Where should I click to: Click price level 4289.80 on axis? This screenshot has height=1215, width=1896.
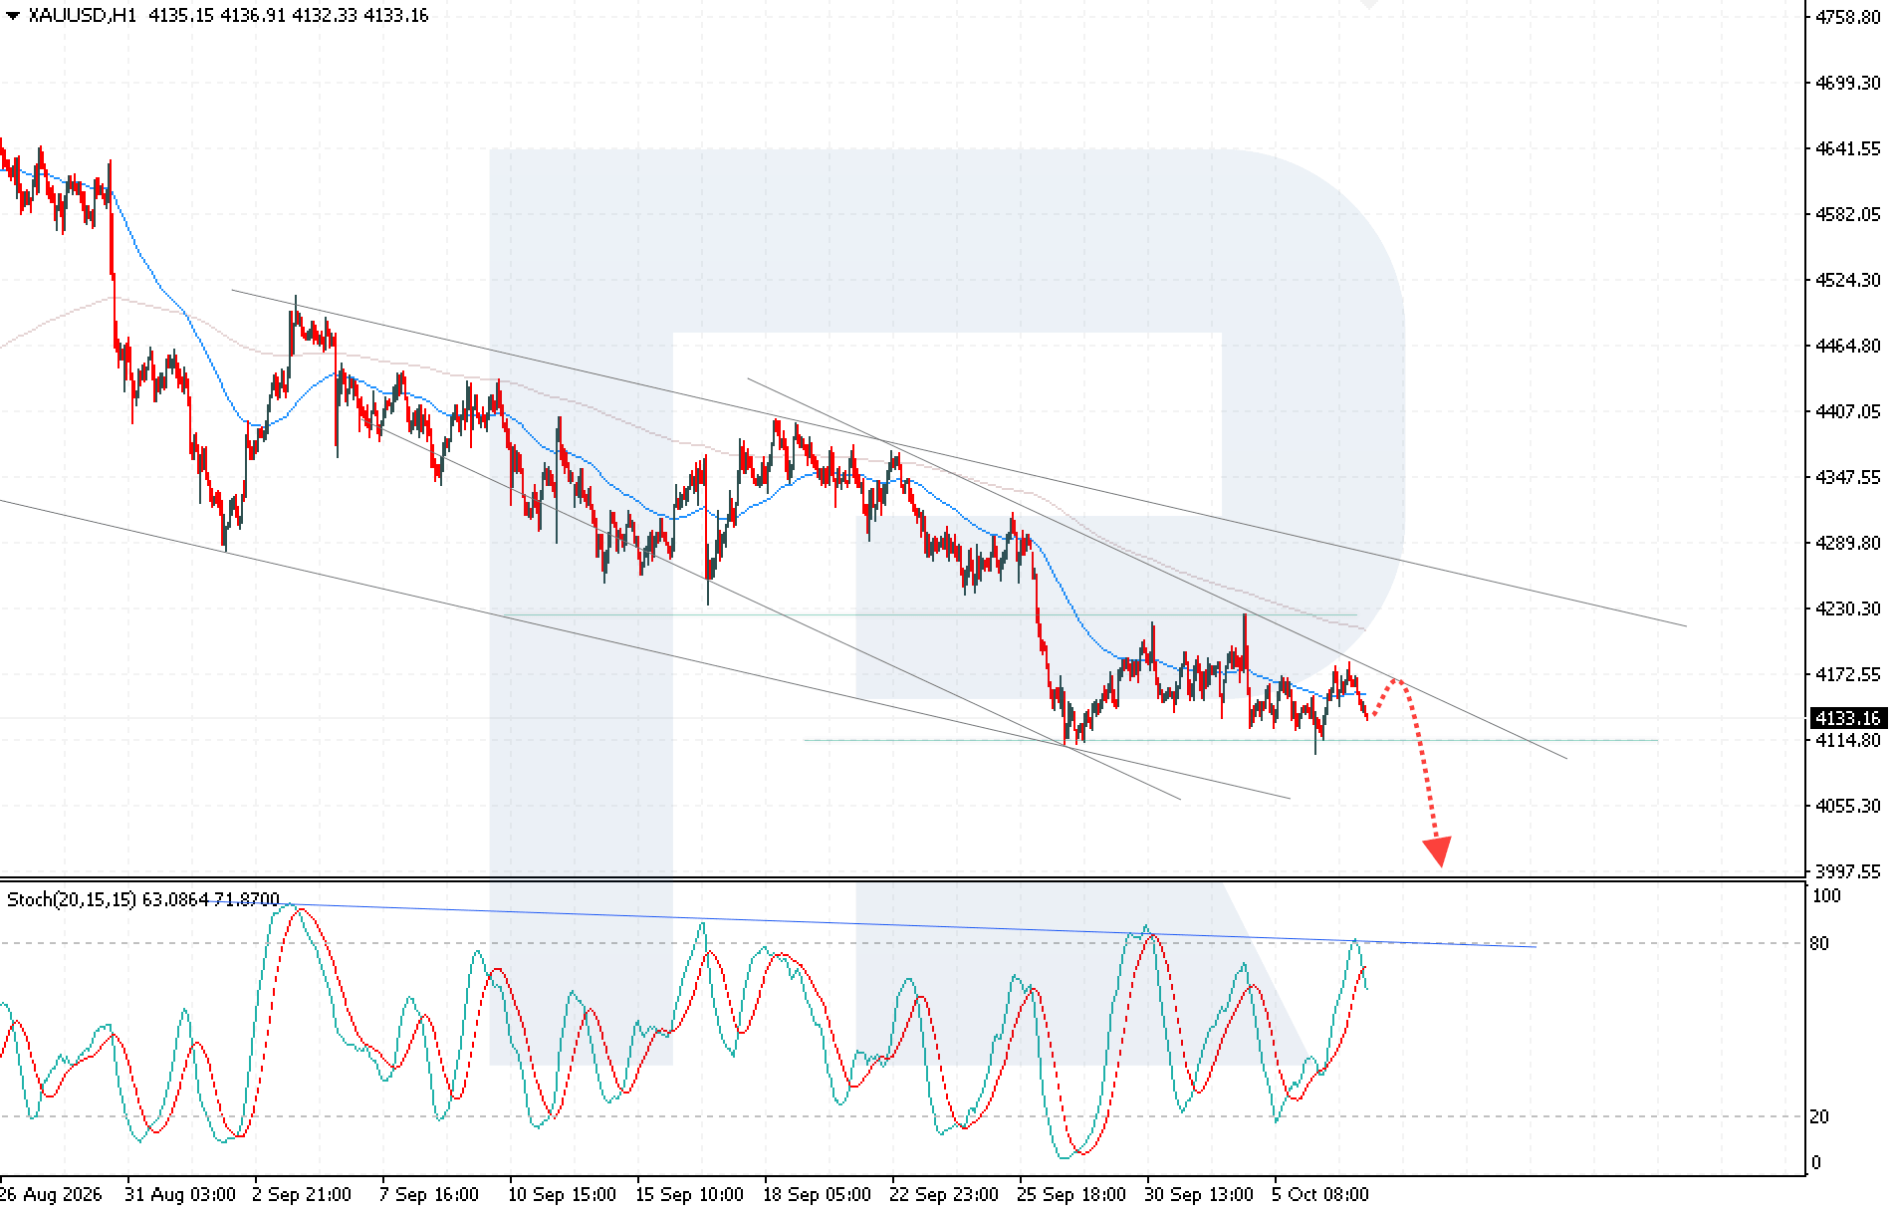(x=1848, y=543)
